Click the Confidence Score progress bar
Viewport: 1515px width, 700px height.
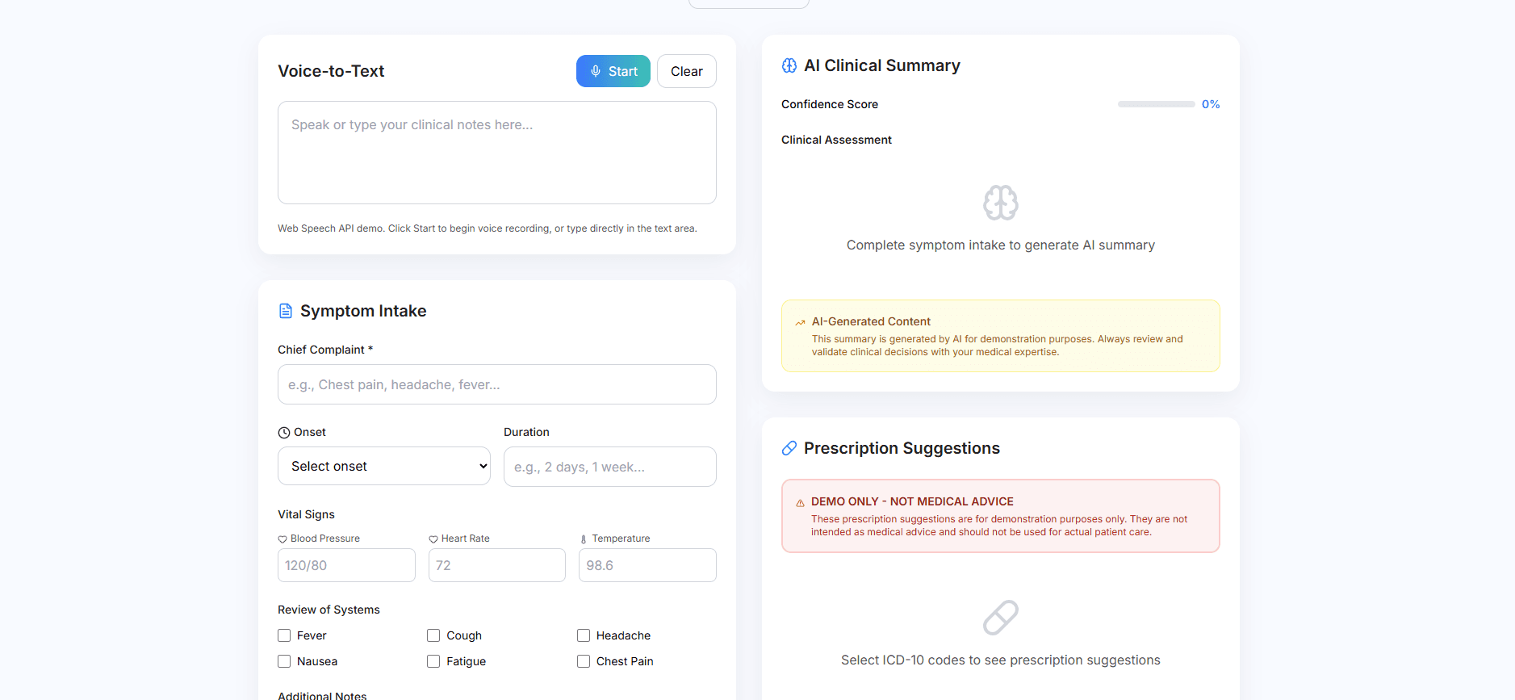(x=1156, y=104)
